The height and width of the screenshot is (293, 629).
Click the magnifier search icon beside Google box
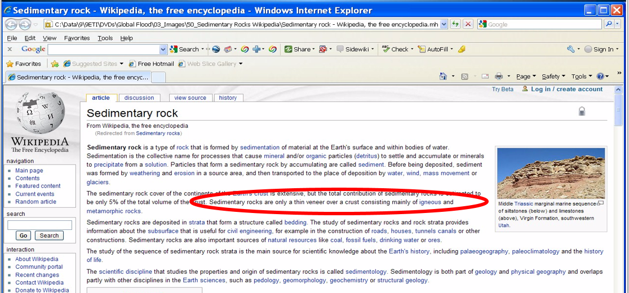(x=609, y=24)
